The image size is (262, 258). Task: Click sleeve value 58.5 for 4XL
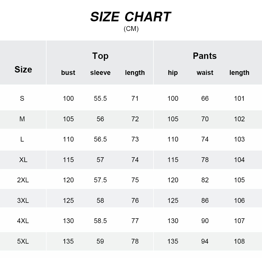(x=100, y=221)
